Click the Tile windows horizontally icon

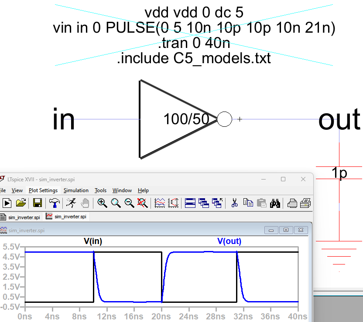[190, 203]
